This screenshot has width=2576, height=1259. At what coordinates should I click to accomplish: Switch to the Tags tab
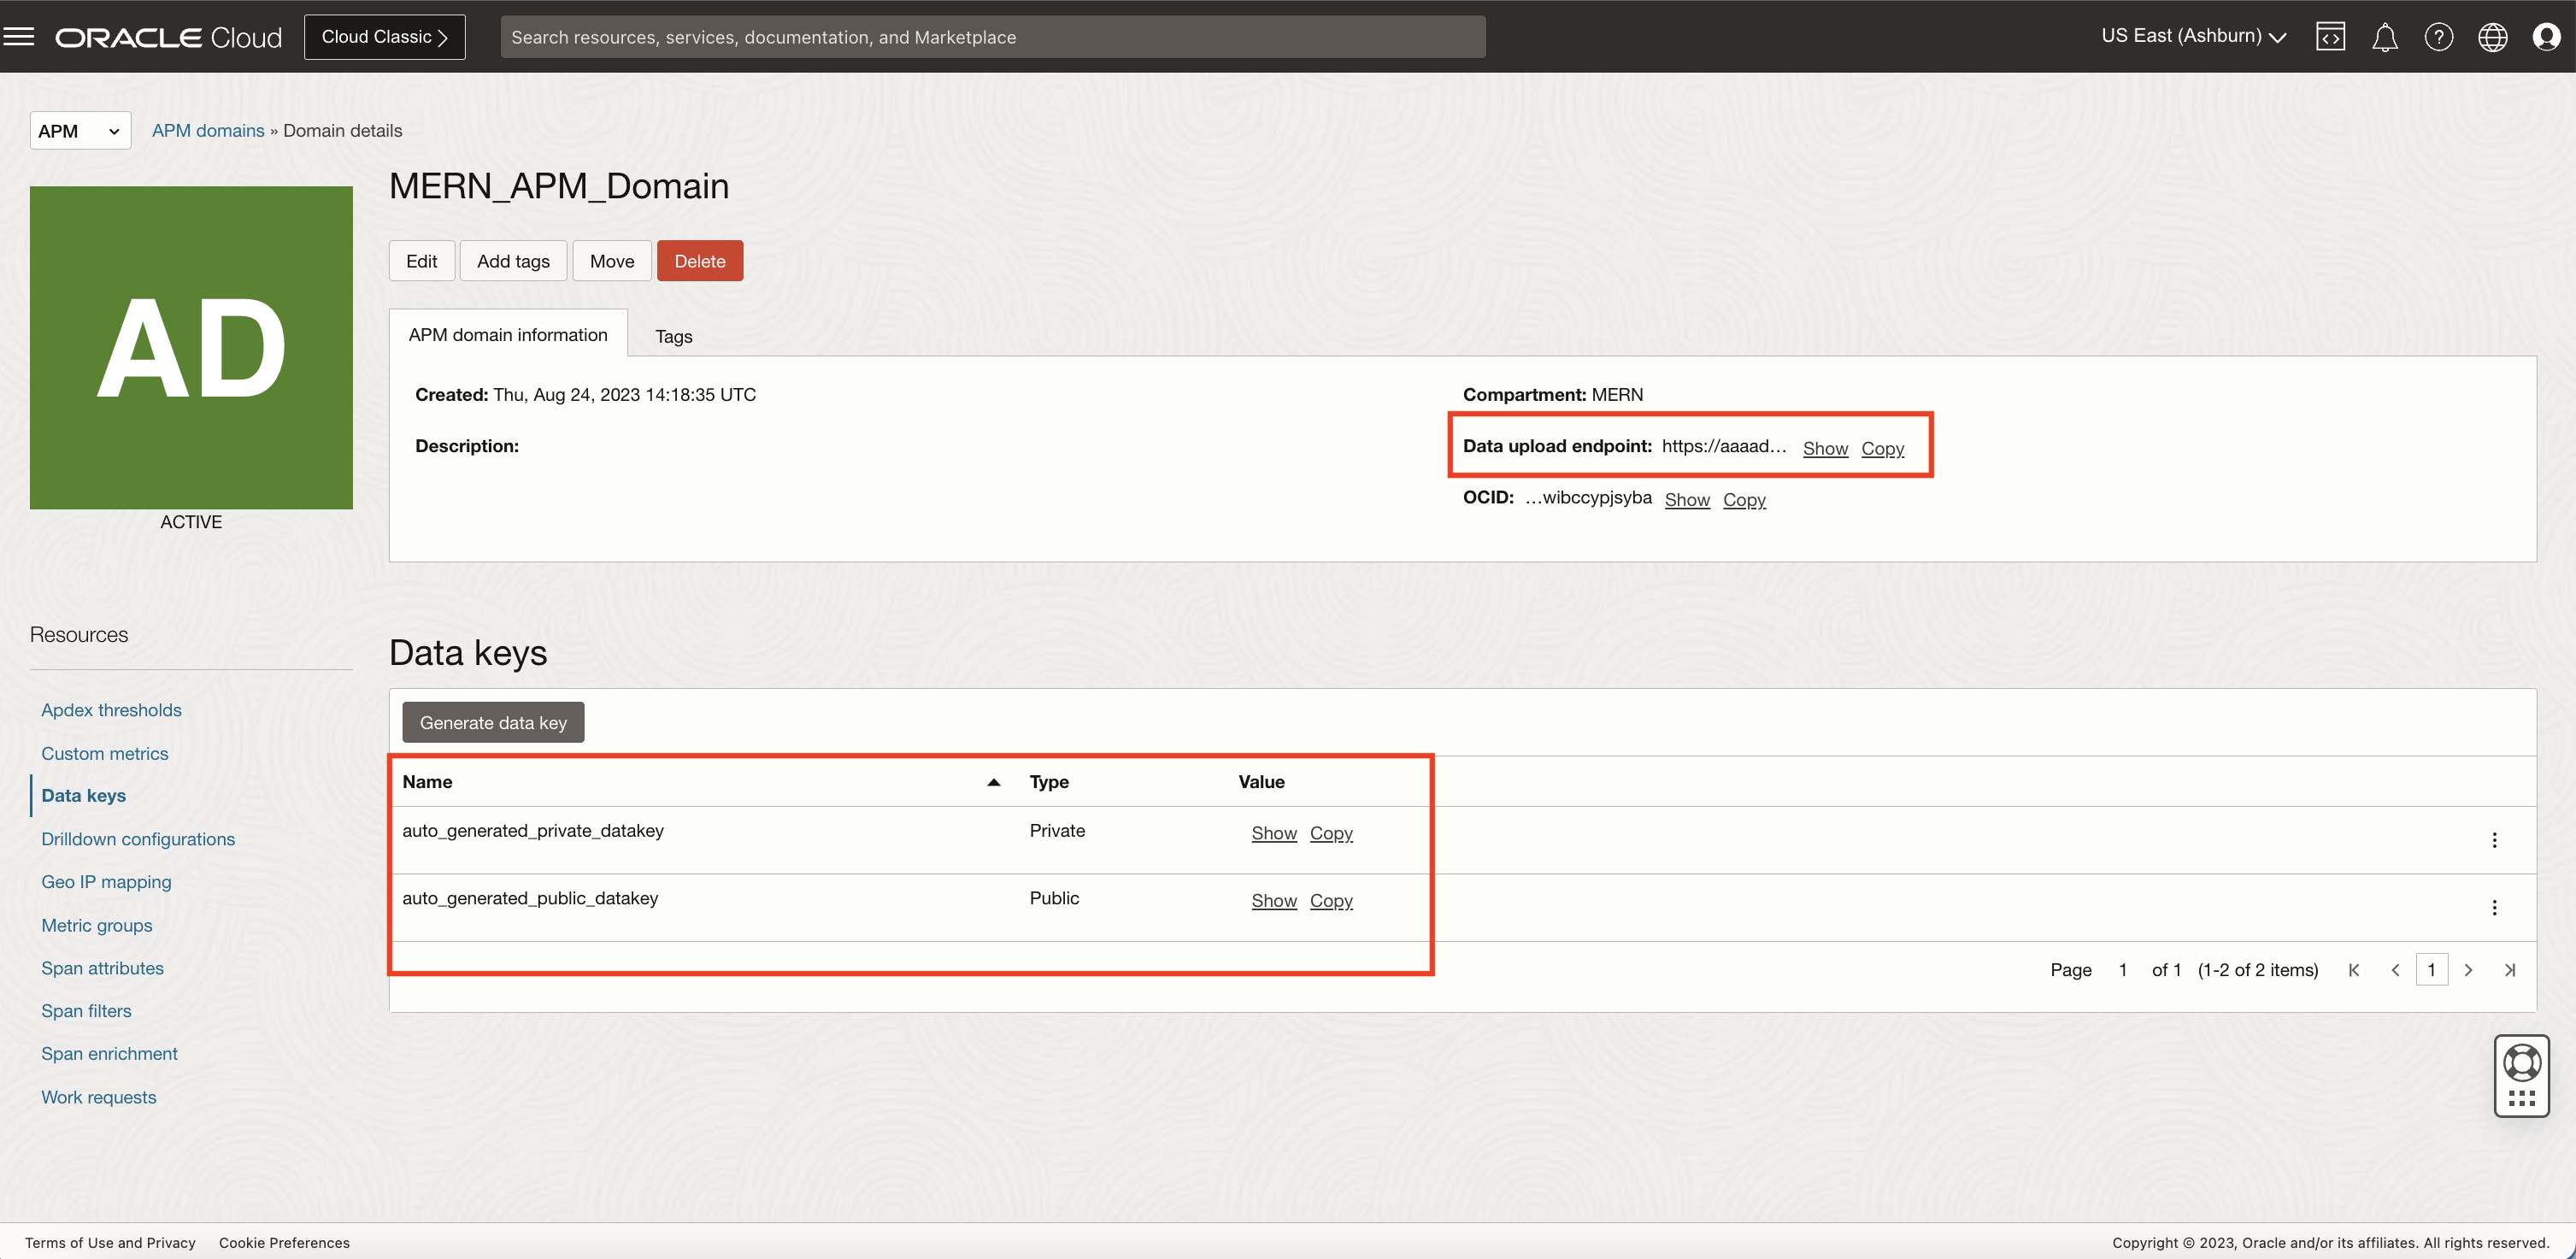pyautogui.click(x=673, y=336)
